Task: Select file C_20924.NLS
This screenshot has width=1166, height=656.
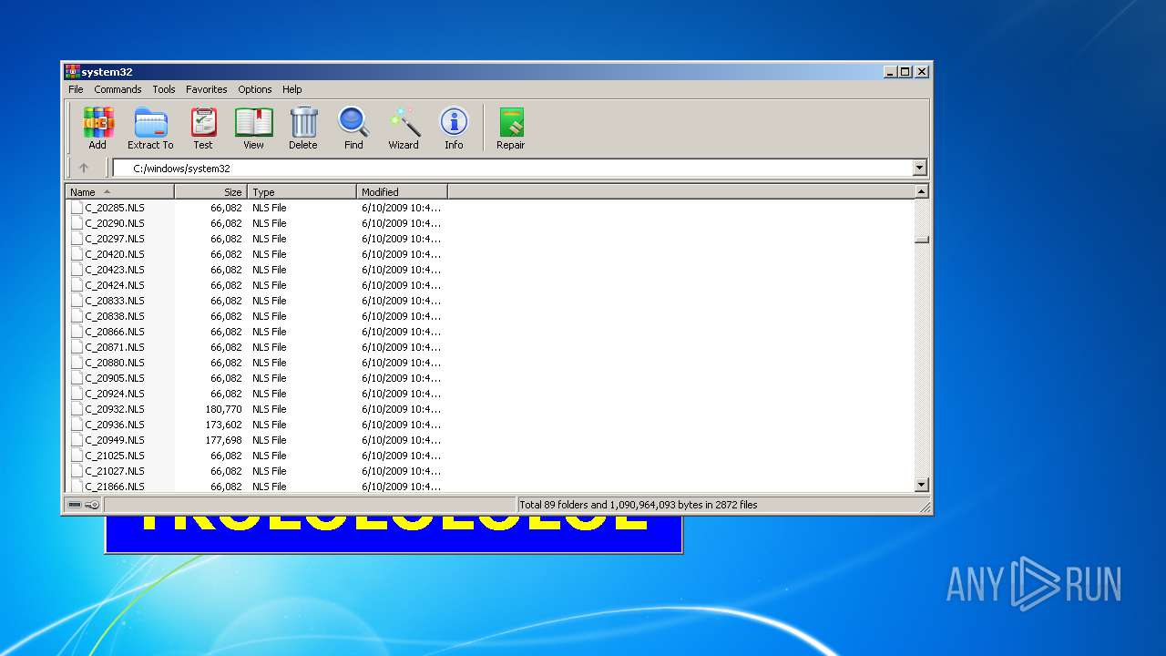Action: pyautogui.click(x=115, y=394)
